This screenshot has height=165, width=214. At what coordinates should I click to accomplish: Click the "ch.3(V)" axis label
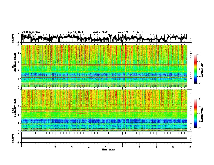point(13,138)
